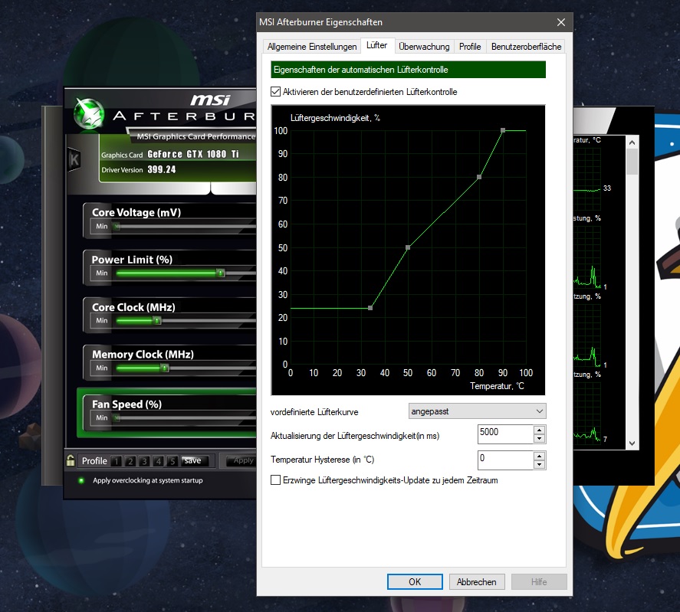
Task: Select profile slot 2
Action: (130, 461)
